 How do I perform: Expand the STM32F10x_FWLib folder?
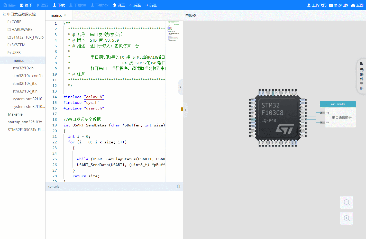click(x=26, y=37)
